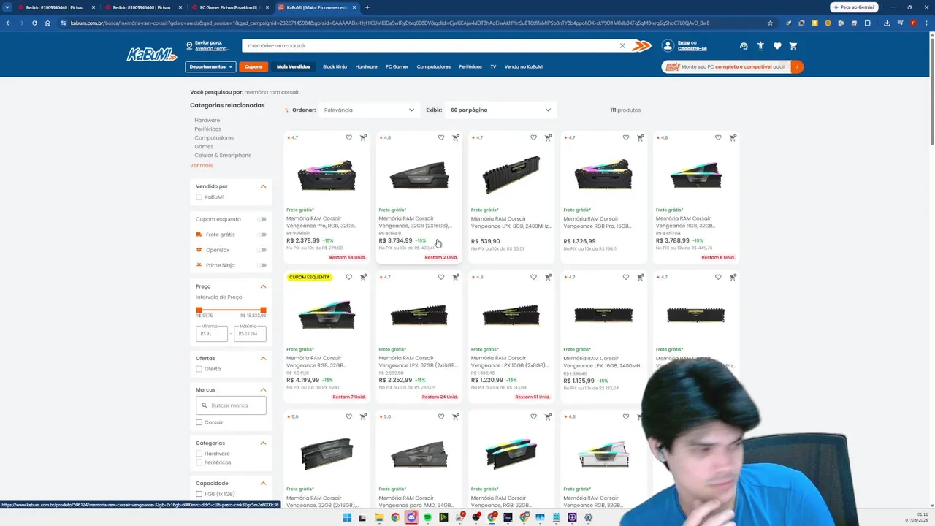This screenshot has height=526, width=935.
Task: Open the Entre login link
Action: click(x=684, y=42)
